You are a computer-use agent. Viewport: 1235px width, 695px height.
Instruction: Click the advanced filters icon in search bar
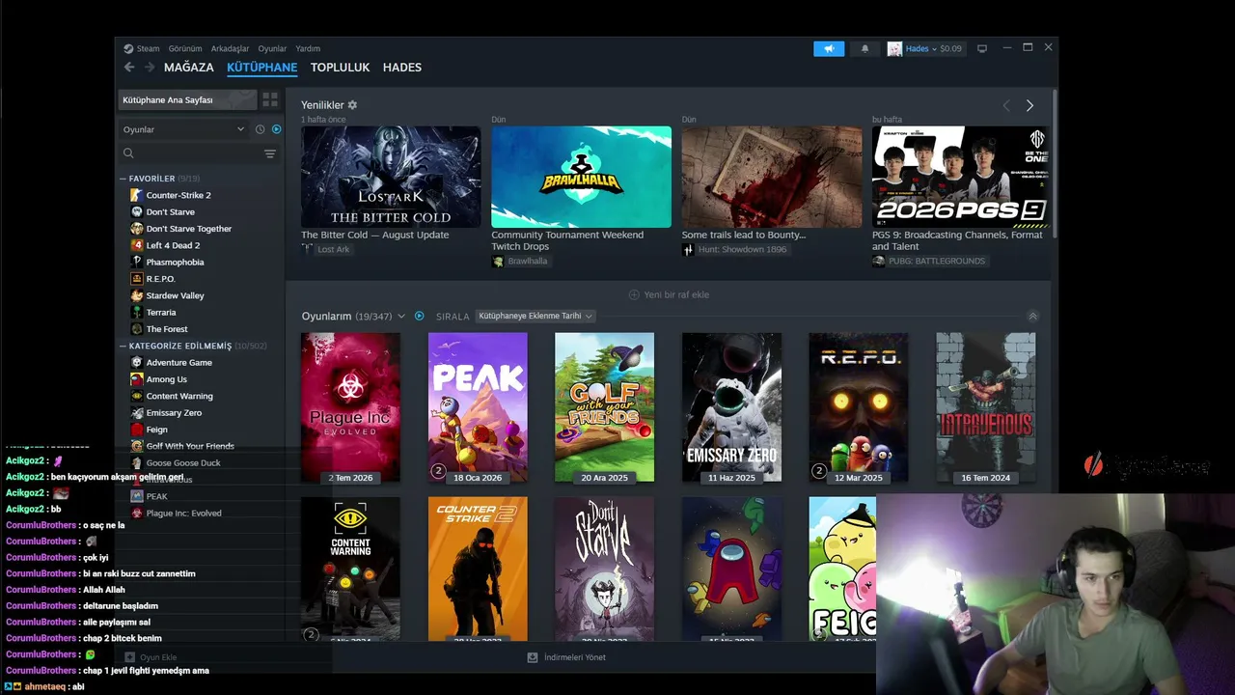[270, 153]
